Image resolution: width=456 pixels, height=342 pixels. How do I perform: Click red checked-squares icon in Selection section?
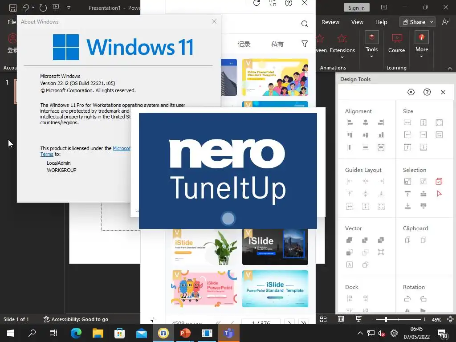click(x=439, y=182)
